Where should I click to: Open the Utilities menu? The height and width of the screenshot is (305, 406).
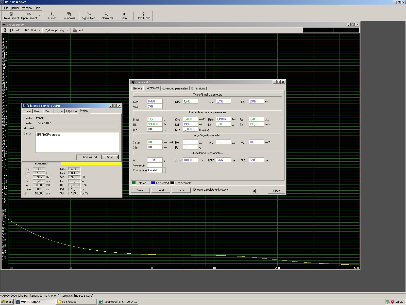click(15, 8)
